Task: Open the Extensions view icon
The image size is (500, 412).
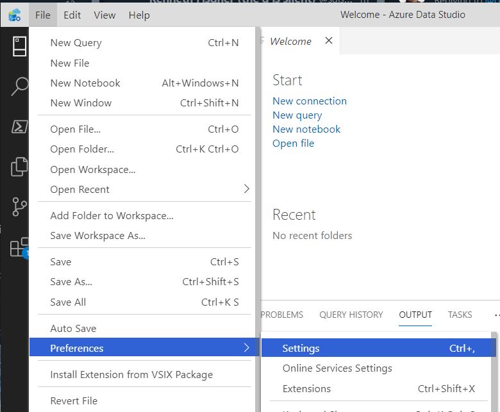Action: (x=19, y=247)
